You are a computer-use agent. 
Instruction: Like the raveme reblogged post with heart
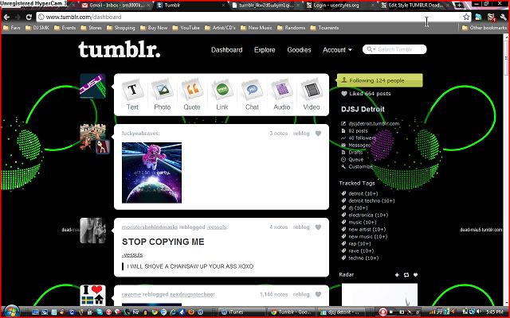point(318,294)
